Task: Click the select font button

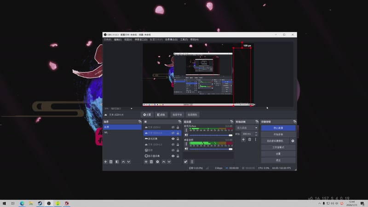Action: click(177, 115)
